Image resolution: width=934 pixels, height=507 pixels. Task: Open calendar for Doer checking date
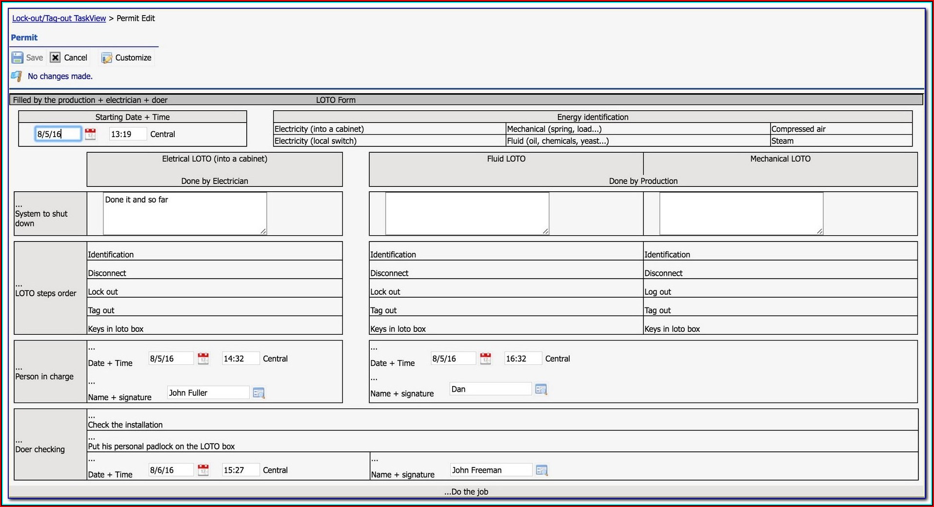(x=203, y=470)
